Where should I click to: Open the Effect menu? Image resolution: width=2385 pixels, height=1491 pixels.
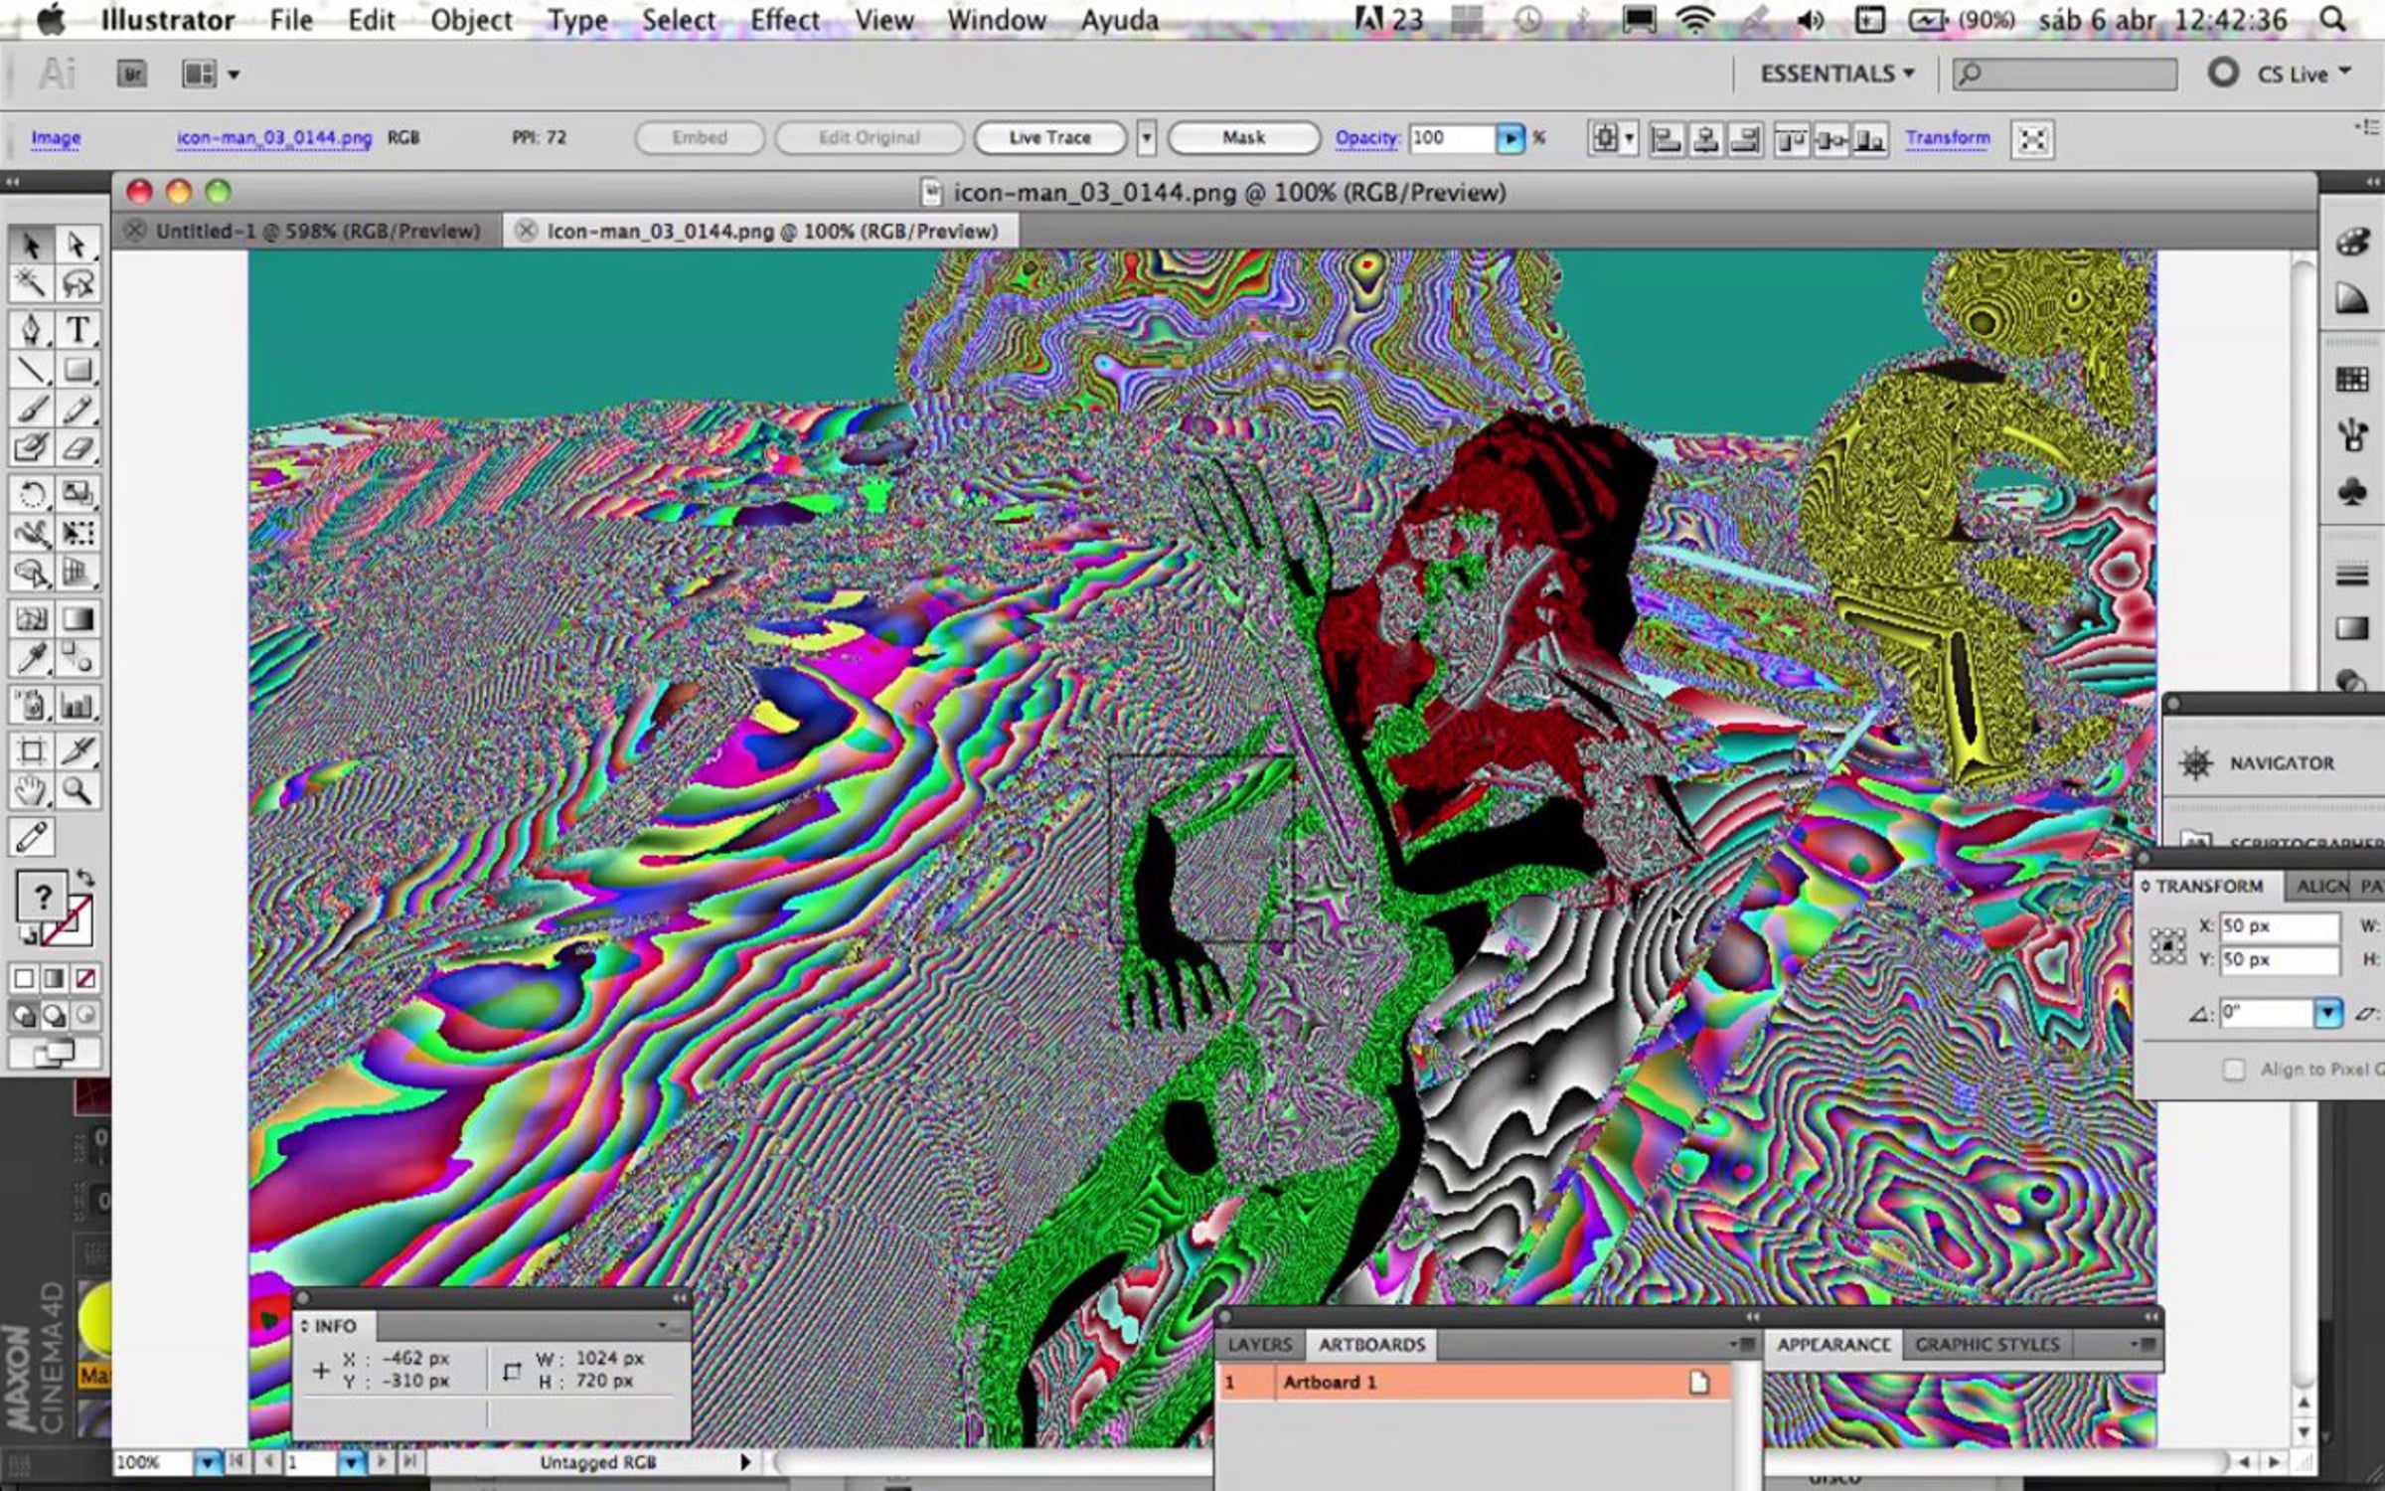coord(784,20)
